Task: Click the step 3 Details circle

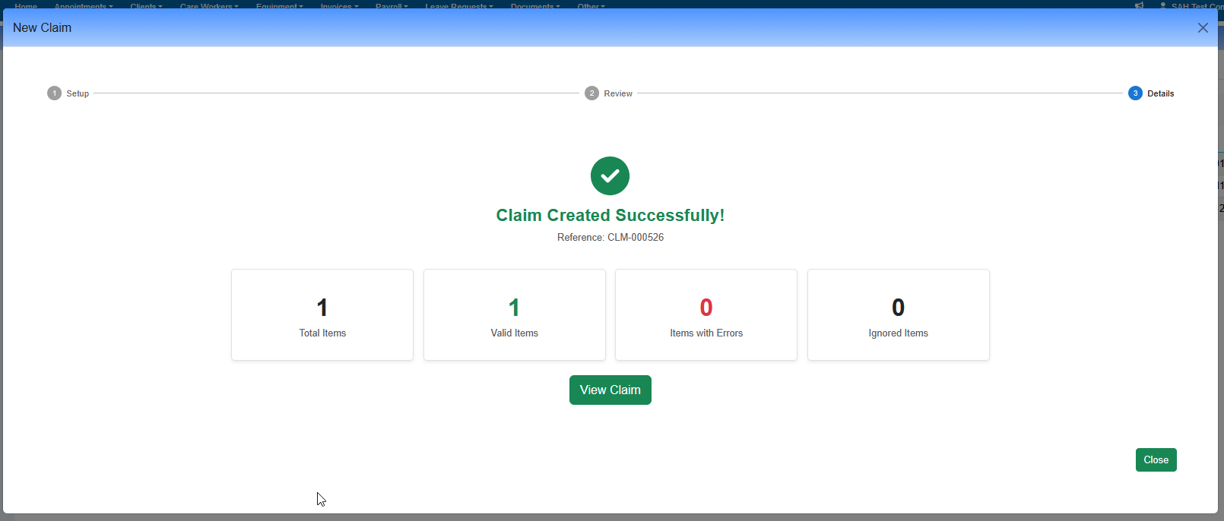Action: [1135, 93]
